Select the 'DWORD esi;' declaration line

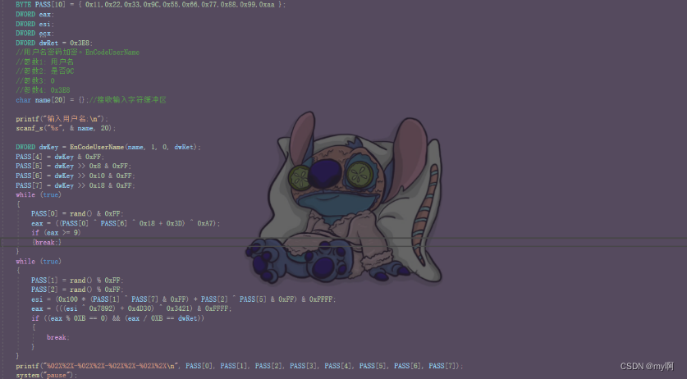pos(34,24)
